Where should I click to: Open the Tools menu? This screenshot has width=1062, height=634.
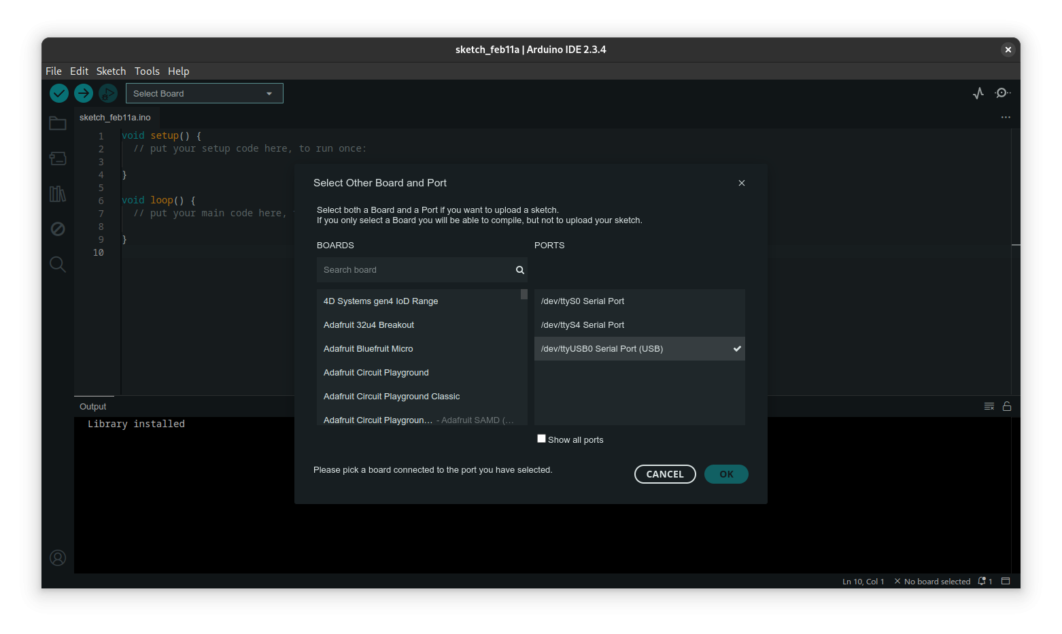pyautogui.click(x=147, y=71)
